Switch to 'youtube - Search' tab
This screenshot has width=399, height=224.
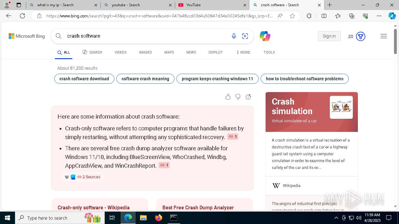click(138, 5)
